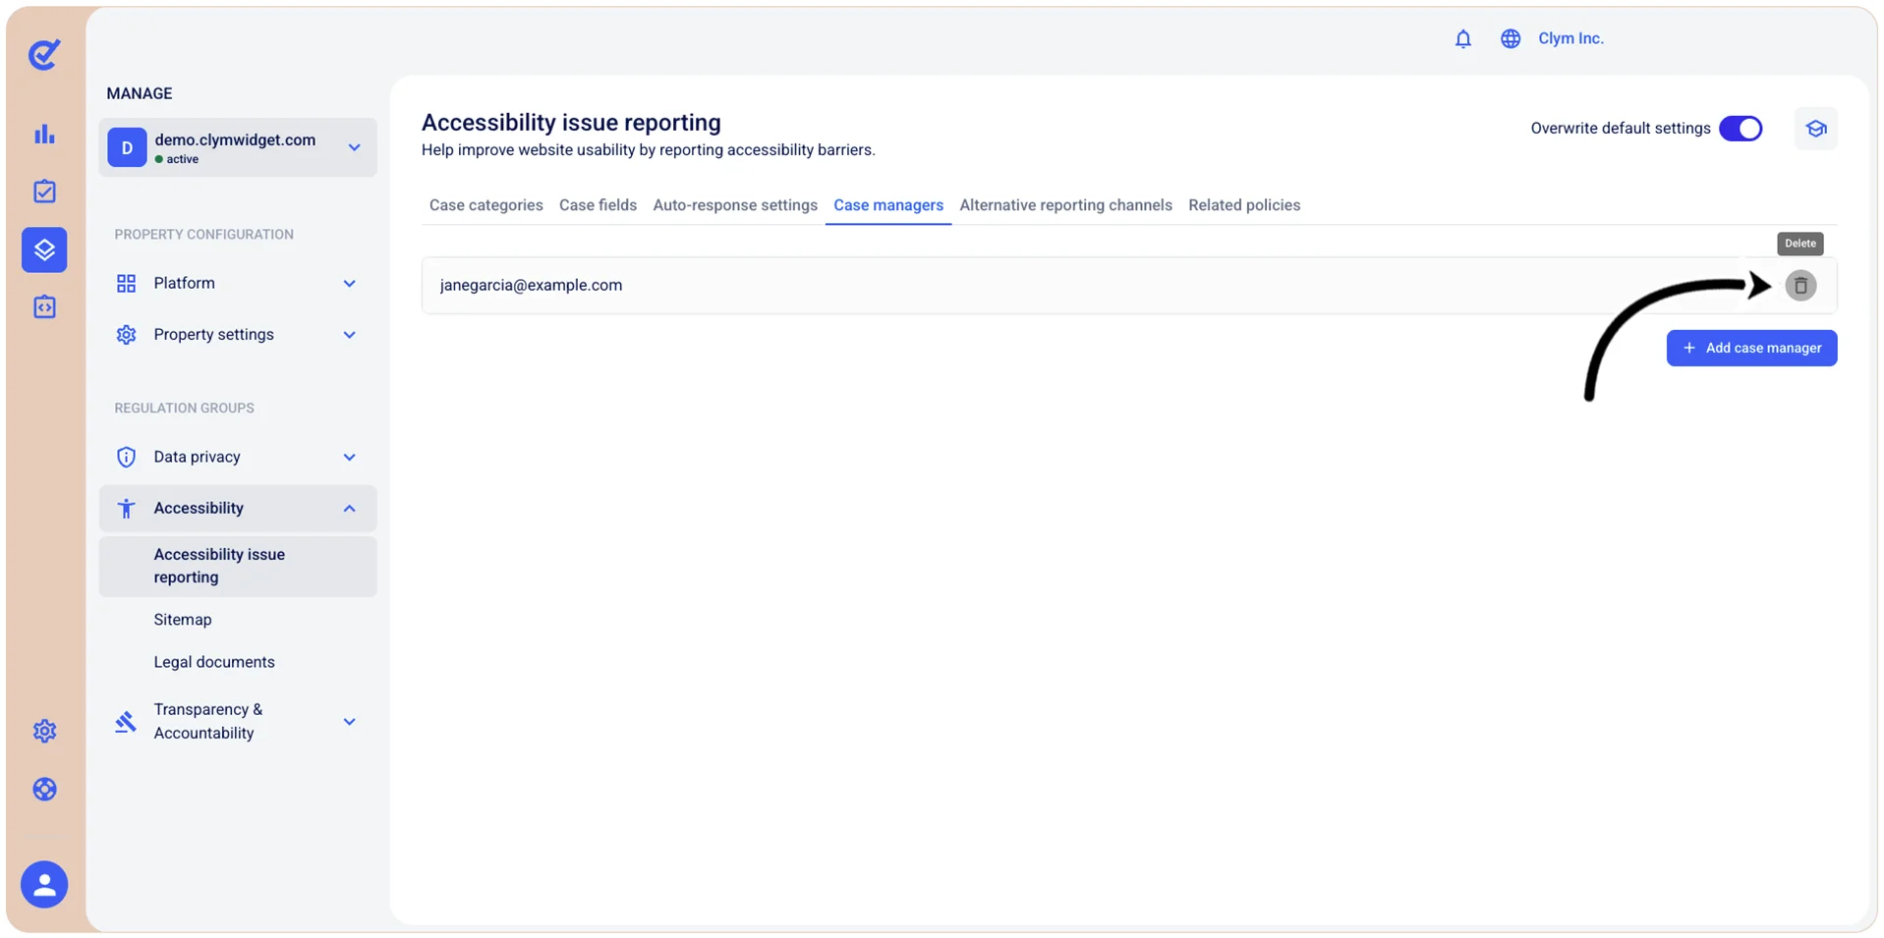Open the analytics bar chart icon
Viewport: 1884px width, 938px height.
coord(44,135)
